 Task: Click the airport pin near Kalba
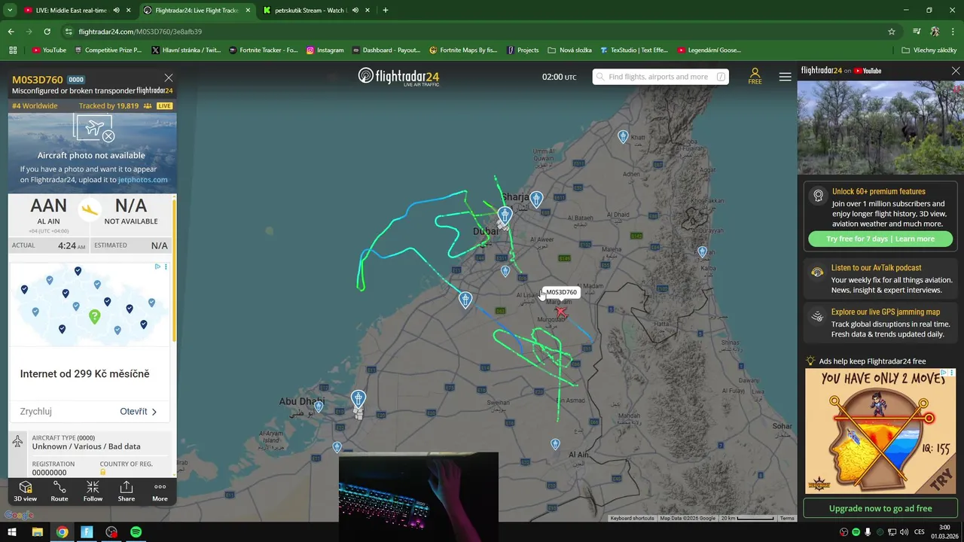click(x=703, y=252)
